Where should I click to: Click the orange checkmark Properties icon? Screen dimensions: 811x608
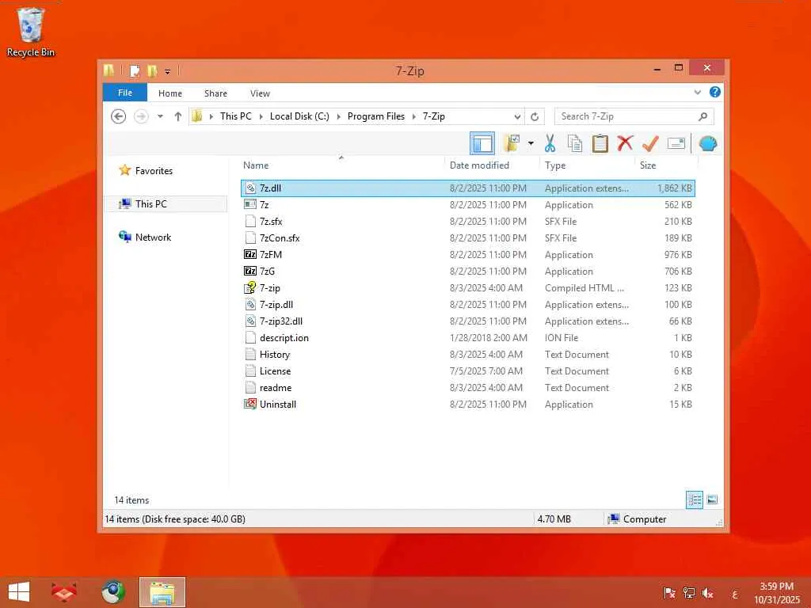[650, 143]
